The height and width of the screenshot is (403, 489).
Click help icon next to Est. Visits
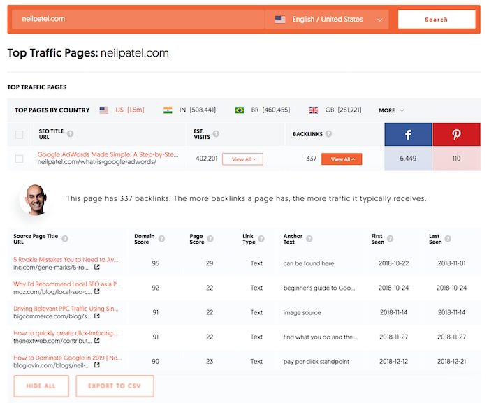[216, 134]
